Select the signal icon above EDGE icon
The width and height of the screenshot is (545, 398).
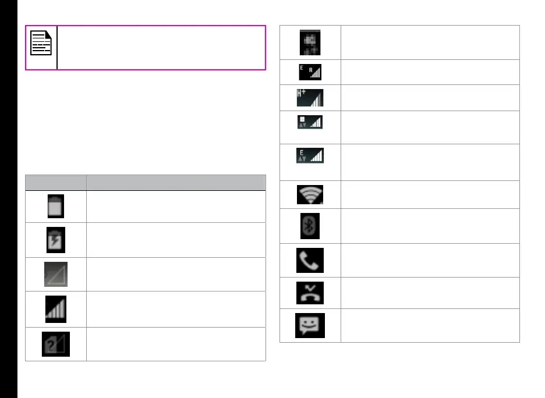click(x=310, y=122)
